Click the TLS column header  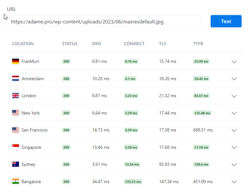162,44
